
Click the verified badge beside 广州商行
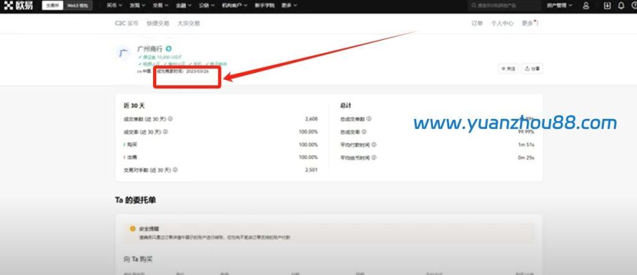pos(169,49)
